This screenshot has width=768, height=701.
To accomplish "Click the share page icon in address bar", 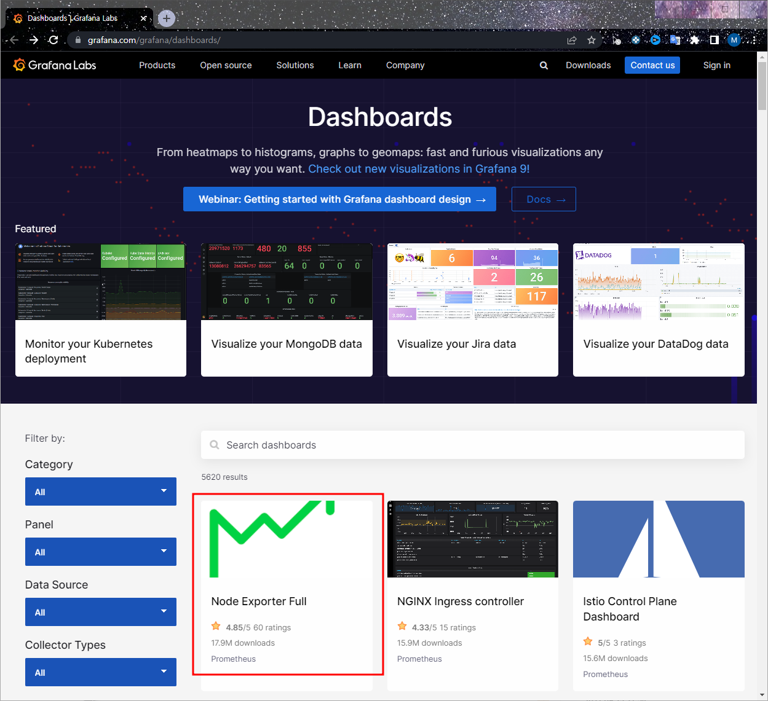I will (572, 40).
